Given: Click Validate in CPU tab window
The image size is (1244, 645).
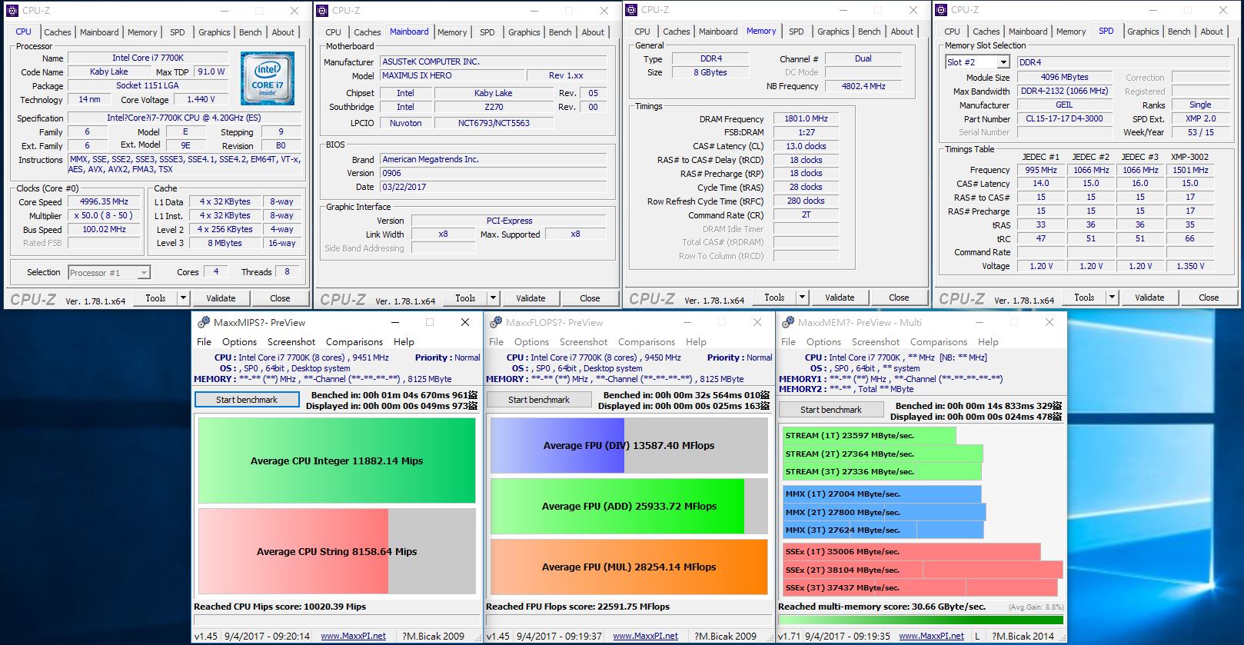Looking at the screenshot, I should [221, 298].
